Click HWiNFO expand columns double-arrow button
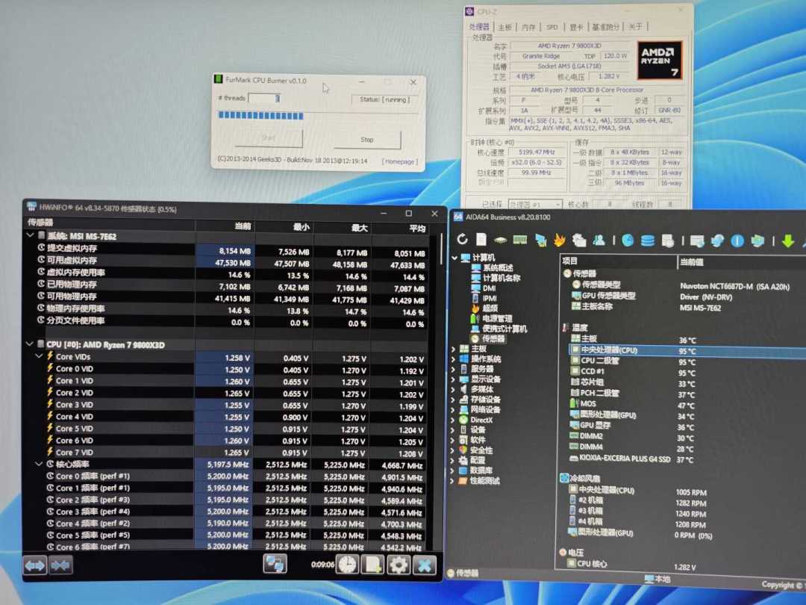The height and width of the screenshot is (605, 806). 35,565
